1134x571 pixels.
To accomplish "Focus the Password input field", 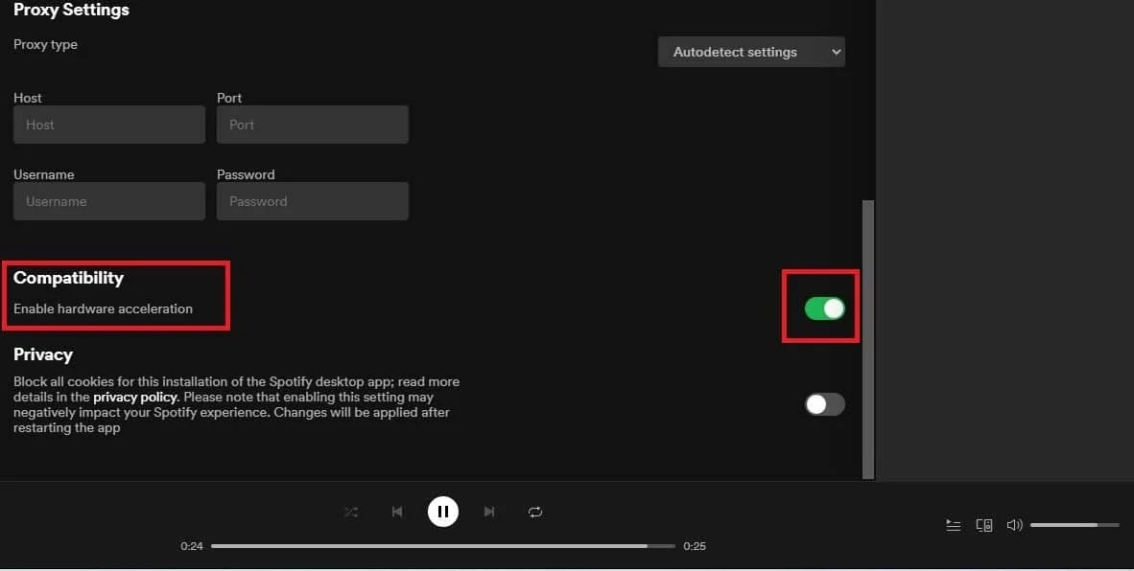I will click(313, 200).
